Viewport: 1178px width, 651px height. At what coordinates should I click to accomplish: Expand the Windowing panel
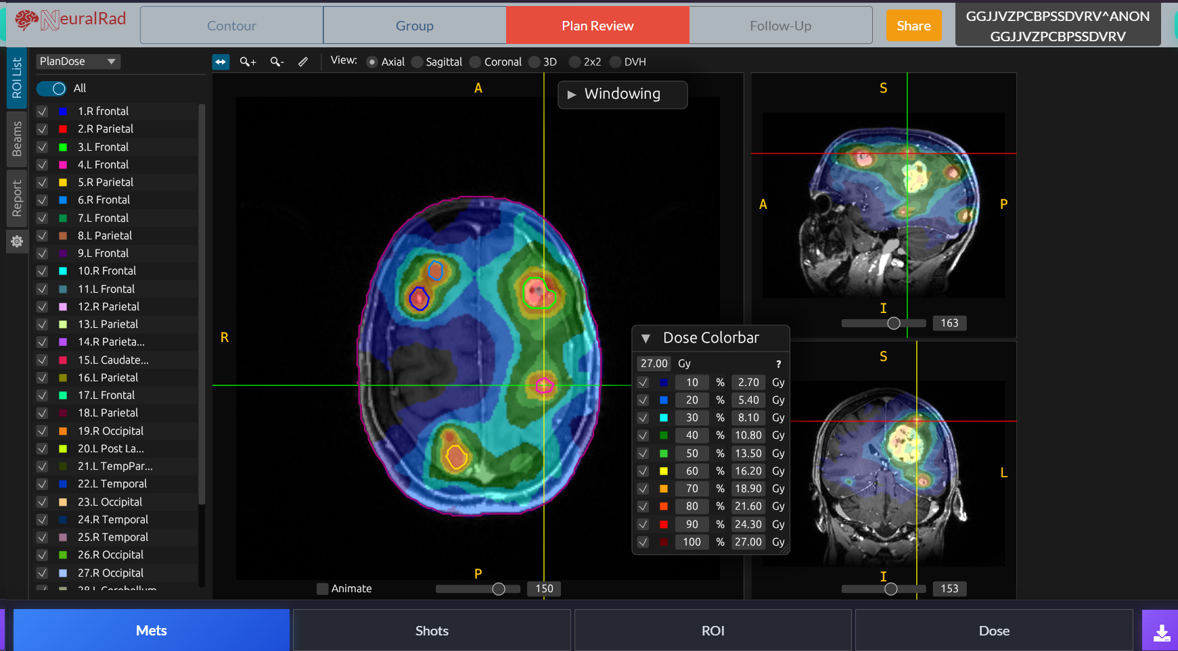pos(572,95)
